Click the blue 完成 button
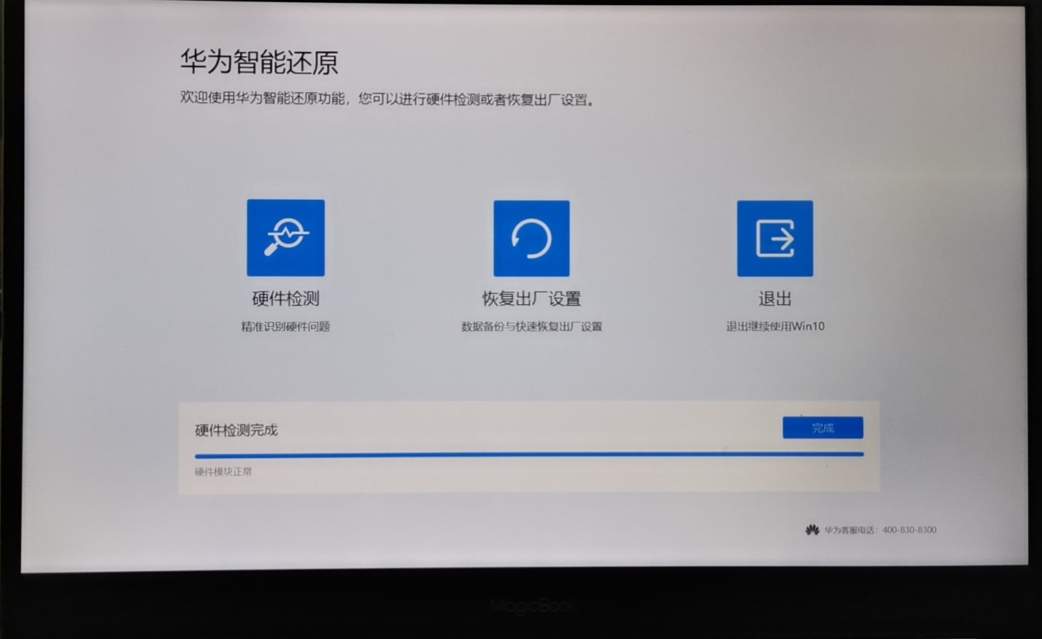Image resolution: width=1042 pixels, height=639 pixels. click(x=822, y=428)
